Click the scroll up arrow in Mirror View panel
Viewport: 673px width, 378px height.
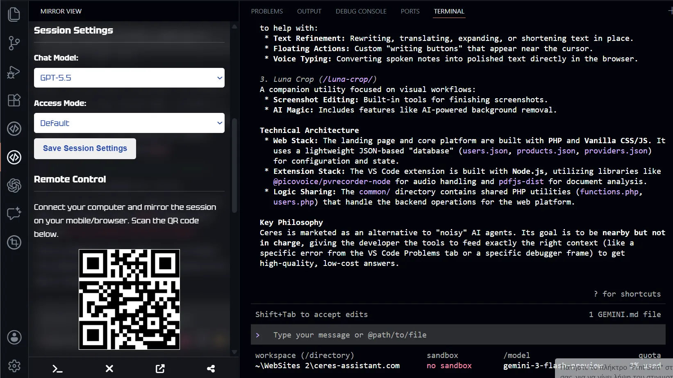click(234, 26)
